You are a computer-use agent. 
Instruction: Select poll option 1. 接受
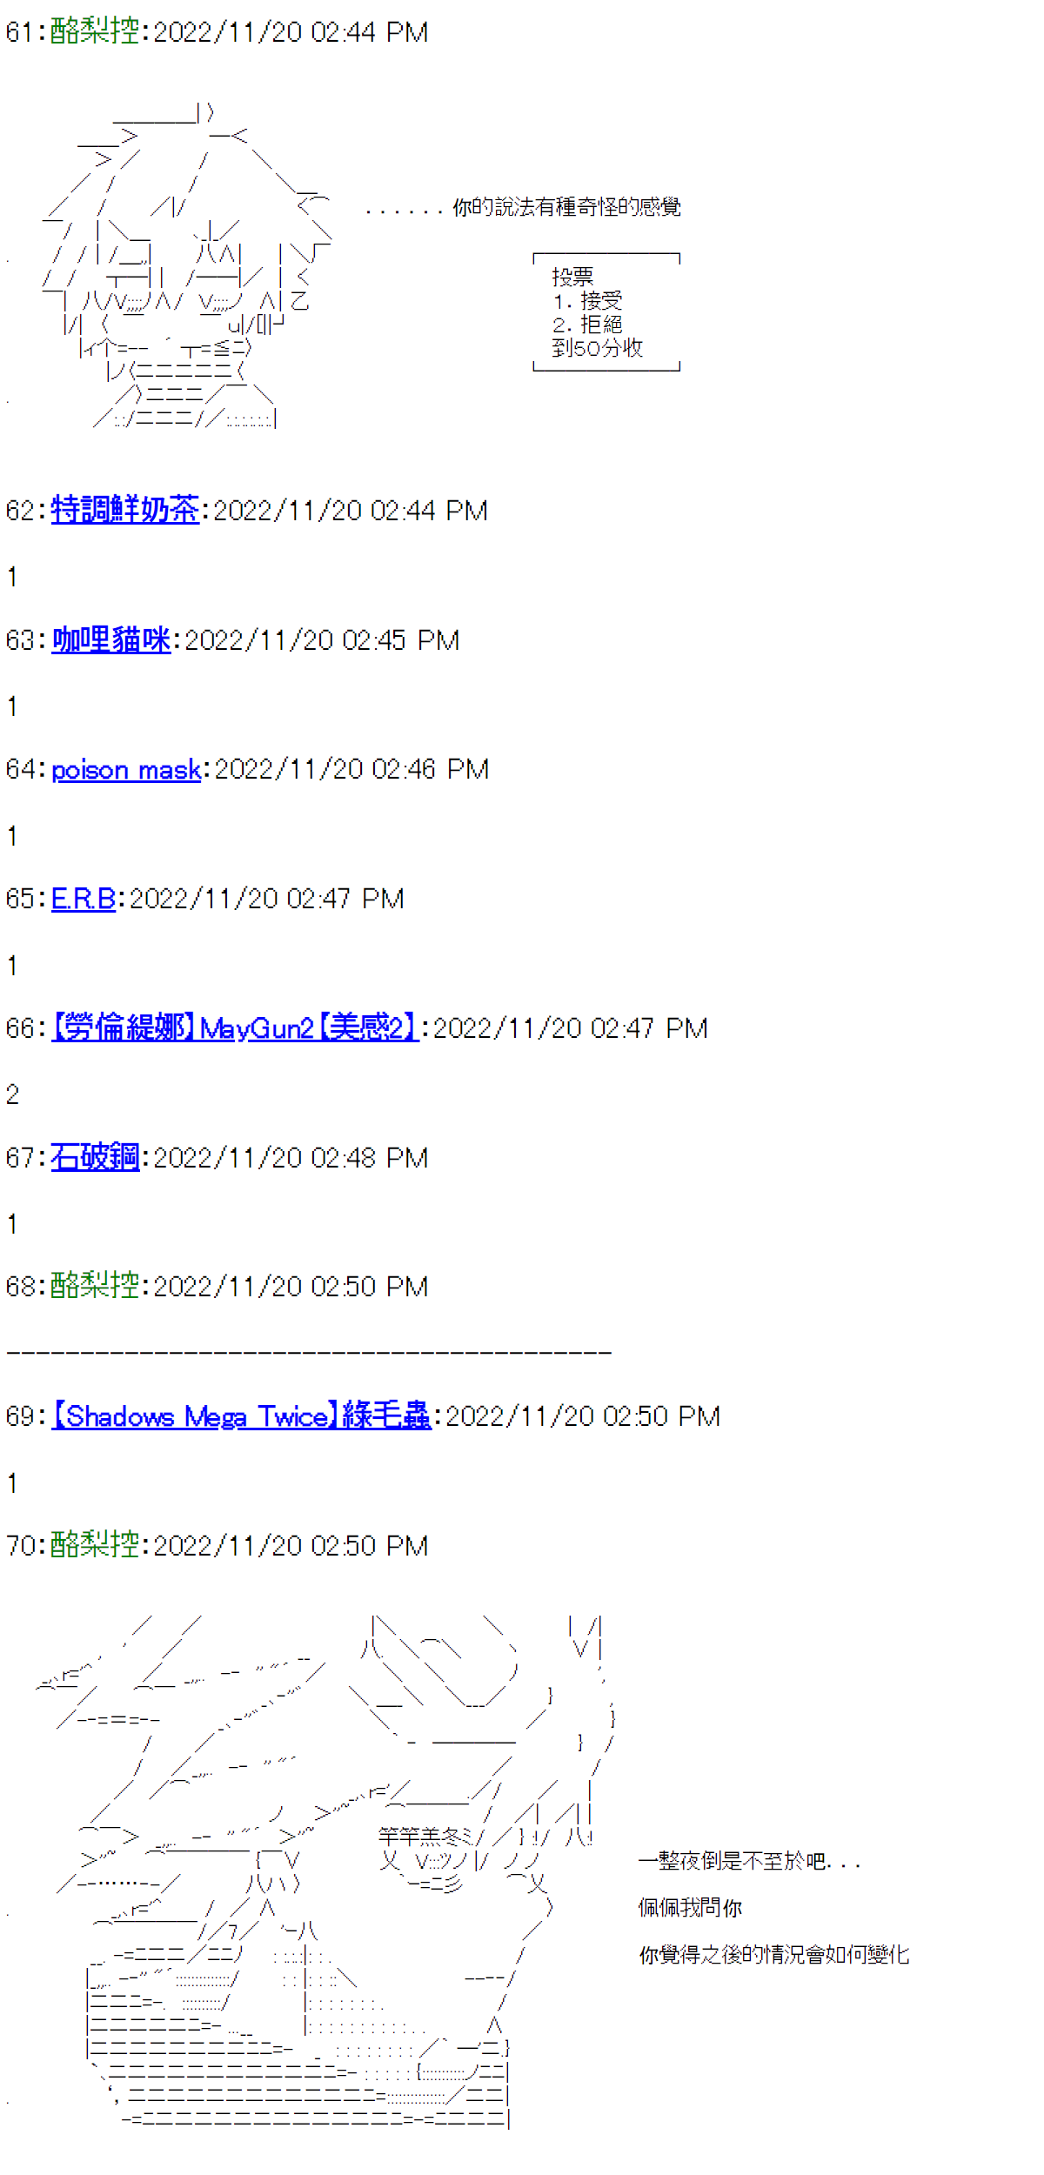pyautogui.click(x=588, y=301)
